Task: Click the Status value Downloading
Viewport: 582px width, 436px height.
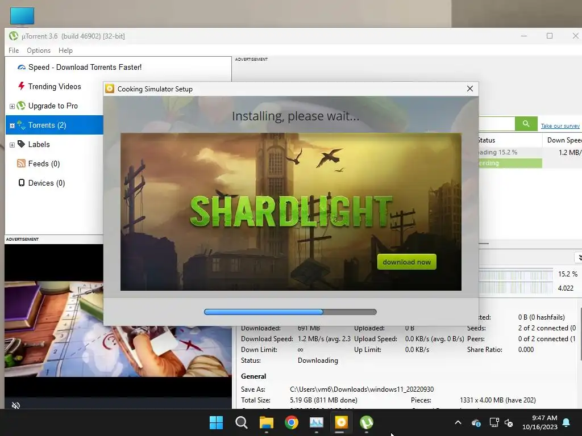Action: 318,360
